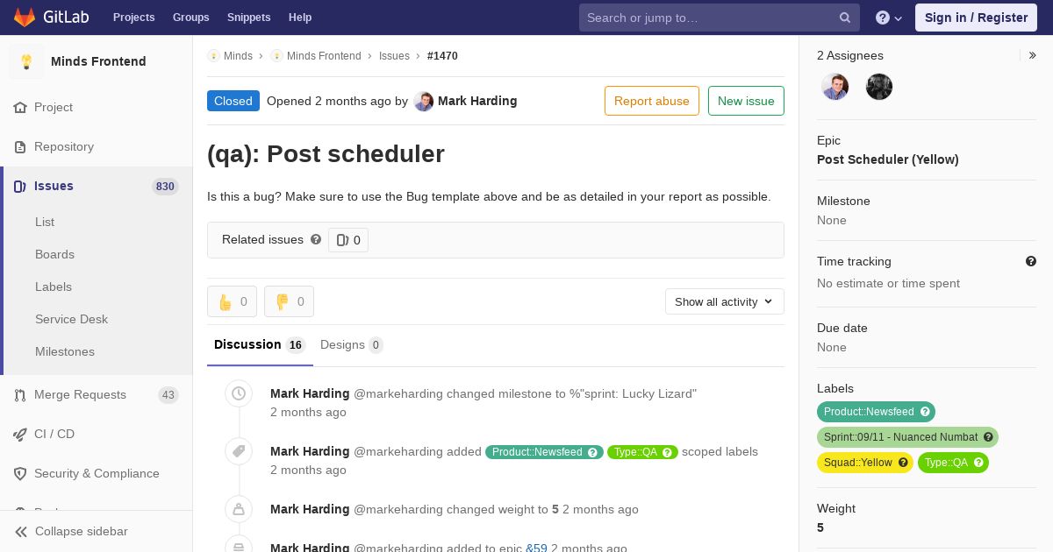Click the Search or jump to field

coord(718,18)
